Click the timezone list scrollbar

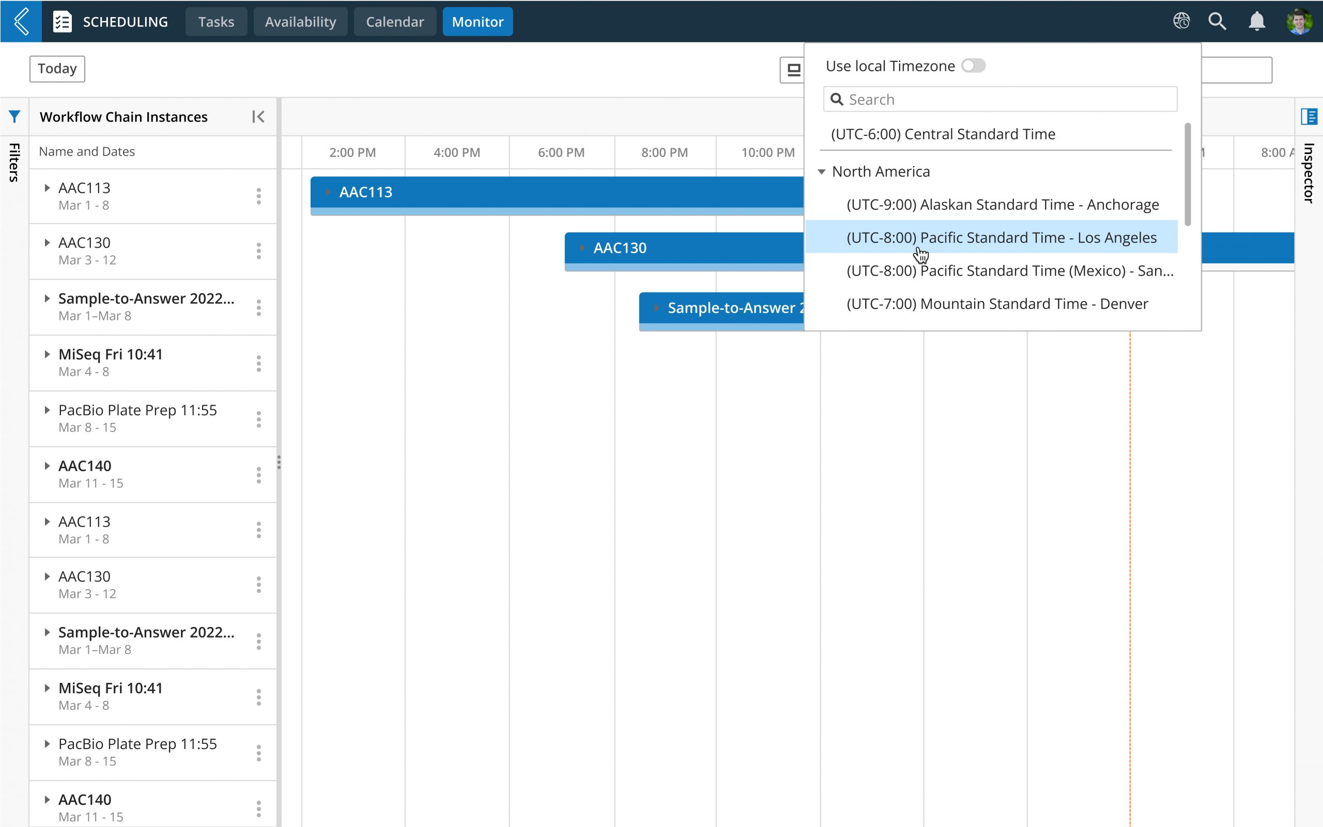[1188, 175]
